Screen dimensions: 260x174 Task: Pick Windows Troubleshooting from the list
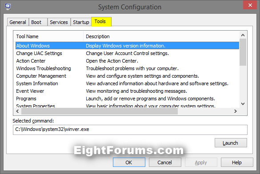tap(127, 68)
